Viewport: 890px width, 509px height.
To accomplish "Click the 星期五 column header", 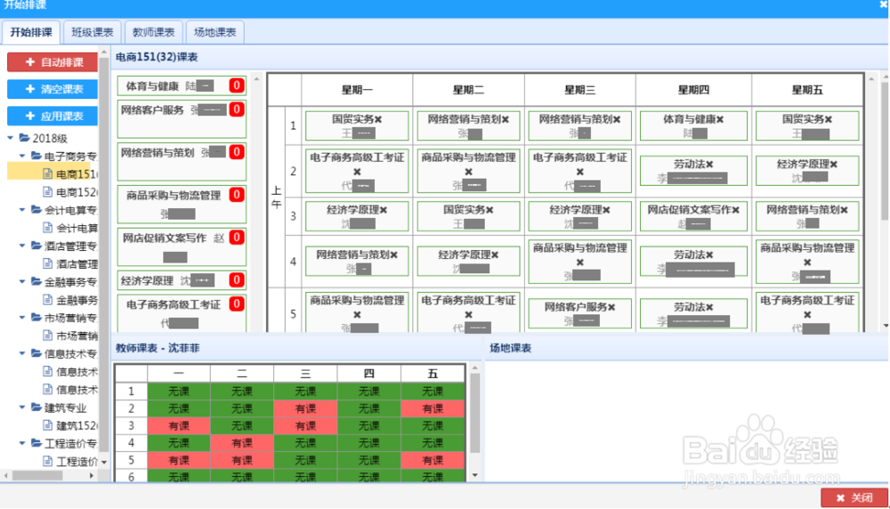I will (x=807, y=90).
